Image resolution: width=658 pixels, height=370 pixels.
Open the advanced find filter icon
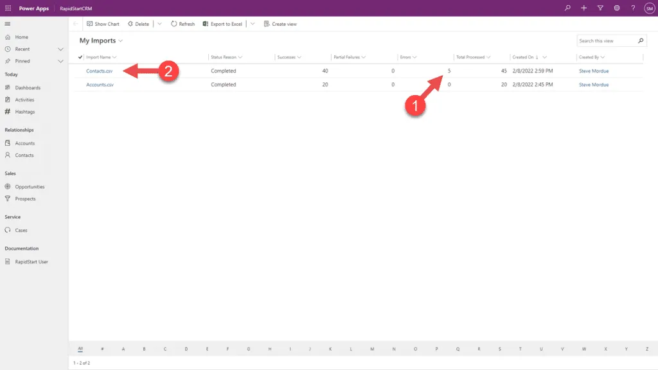pos(600,8)
